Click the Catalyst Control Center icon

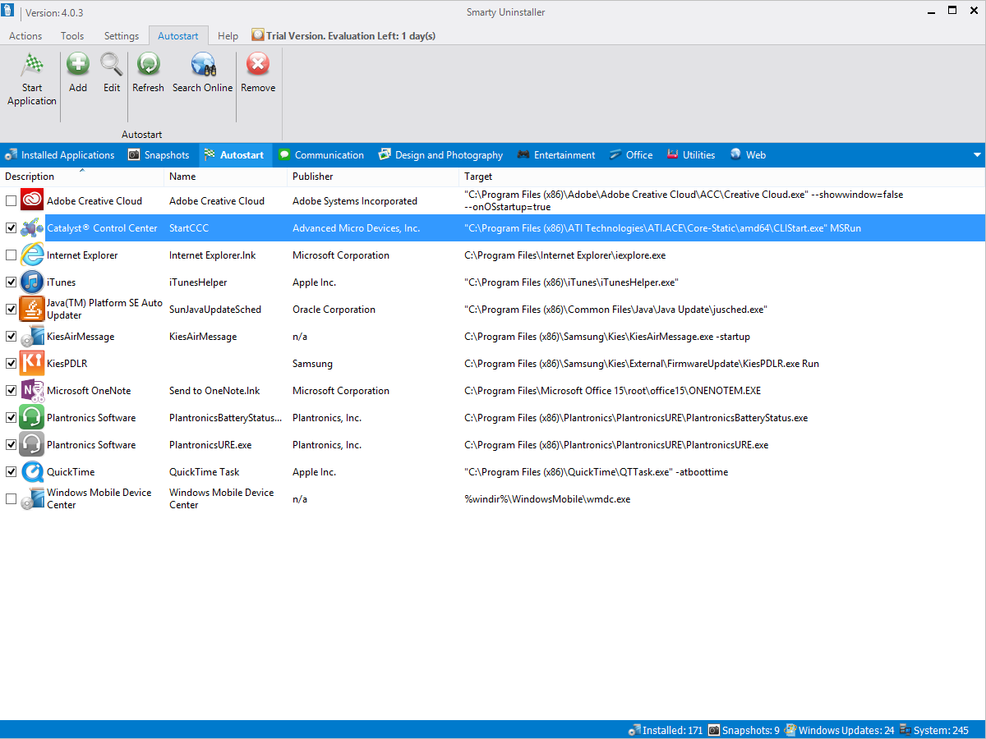pyautogui.click(x=32, y=228)
